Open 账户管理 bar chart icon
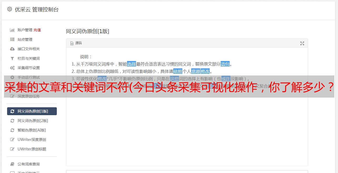This screenshot has width=338, height=173. pos(12,30)
